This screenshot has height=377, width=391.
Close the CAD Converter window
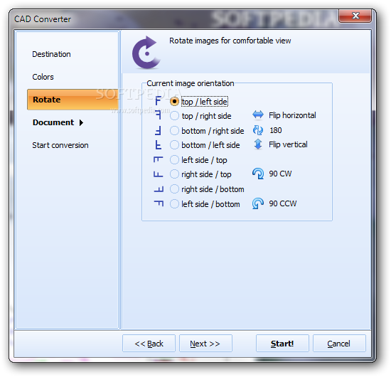point(355,16)
